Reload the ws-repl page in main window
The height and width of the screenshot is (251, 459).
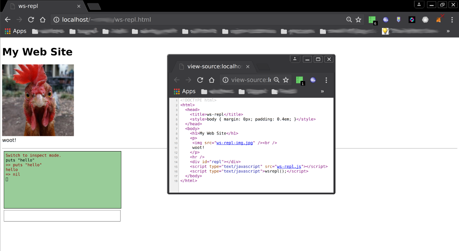31,20
